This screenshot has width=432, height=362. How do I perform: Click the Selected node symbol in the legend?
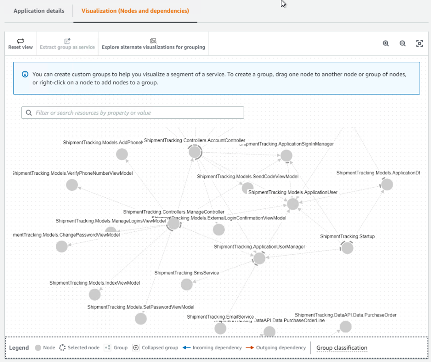pos(62,347)
